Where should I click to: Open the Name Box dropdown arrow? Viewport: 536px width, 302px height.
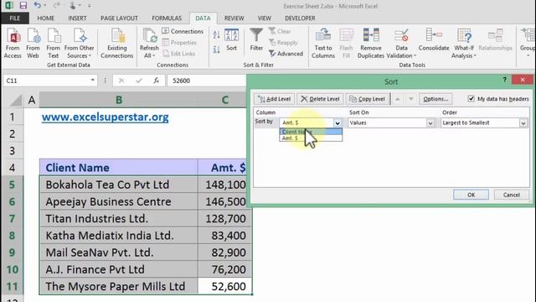point(92,81)
